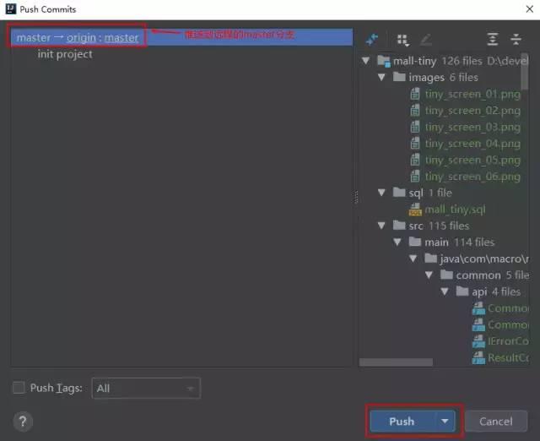Screen dimensions: 540x441
Task: Click the api folder icon
Action: 462,291
